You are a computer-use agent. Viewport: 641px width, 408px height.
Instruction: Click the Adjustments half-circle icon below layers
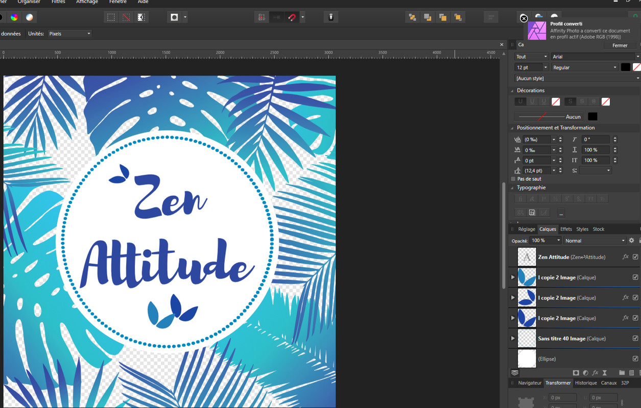point(585,373)
